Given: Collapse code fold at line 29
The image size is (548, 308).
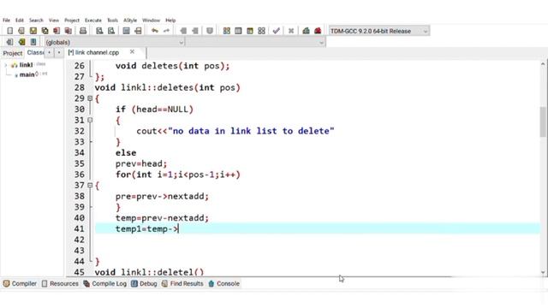Looking at the screenshot, I should click(x=90, y=98).
